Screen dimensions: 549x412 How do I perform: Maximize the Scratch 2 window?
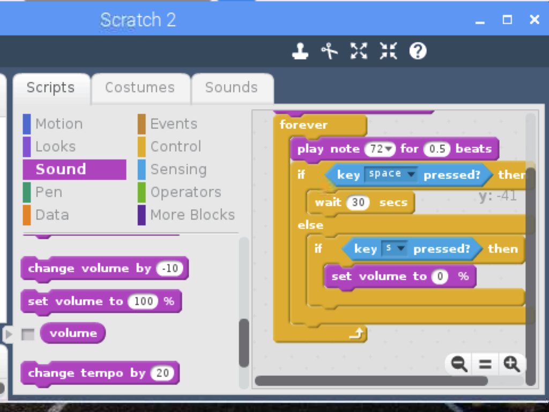507,20
